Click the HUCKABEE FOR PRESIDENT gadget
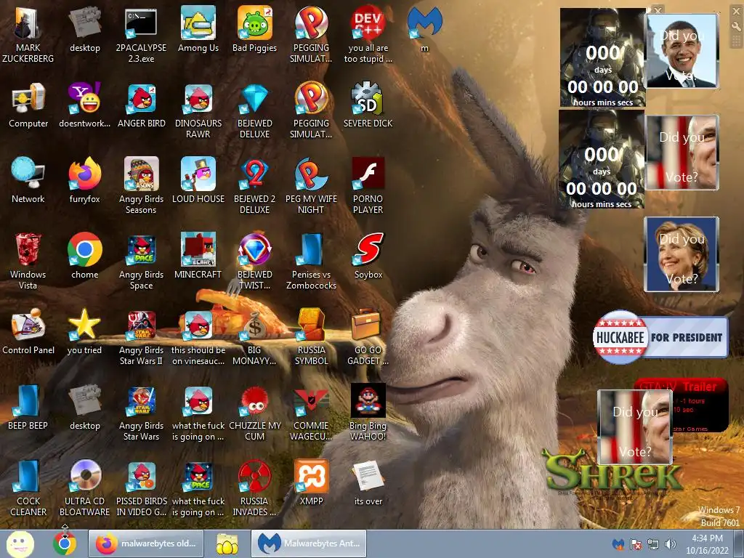This screenshot has height=558, width=744. coord(660,337)
